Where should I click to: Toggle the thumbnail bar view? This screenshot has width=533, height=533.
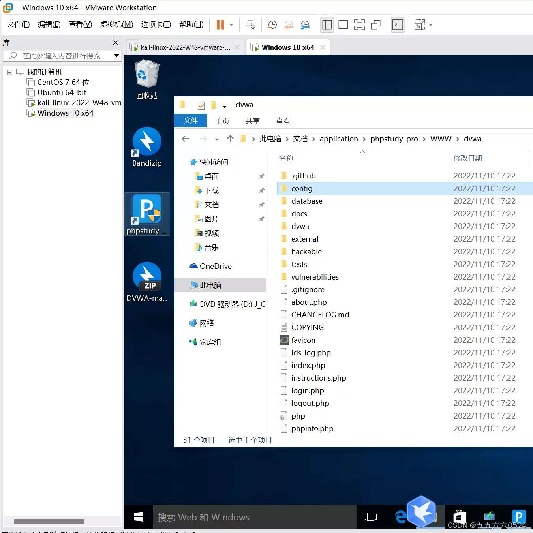click(x=343, y=25)
